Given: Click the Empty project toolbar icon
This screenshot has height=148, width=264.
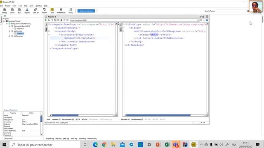Looking at the screenshot, I should (x=5, y=11).
